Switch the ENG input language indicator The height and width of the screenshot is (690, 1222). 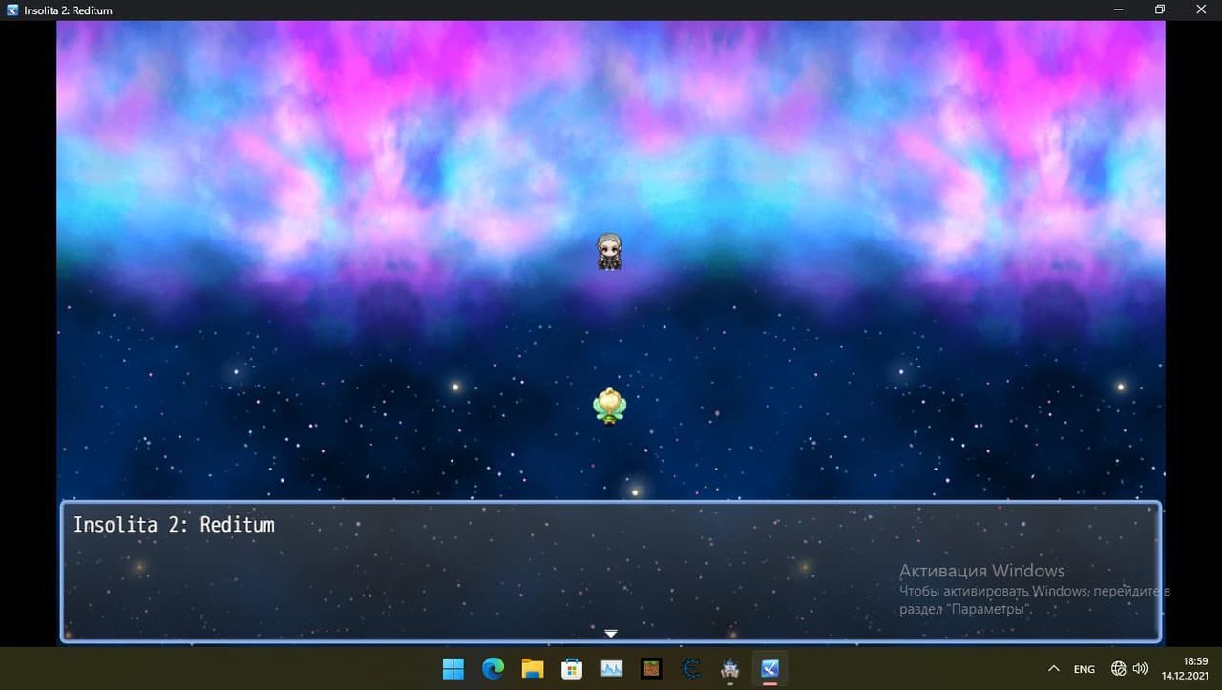pyautogui.click(x=1085, y=669)
